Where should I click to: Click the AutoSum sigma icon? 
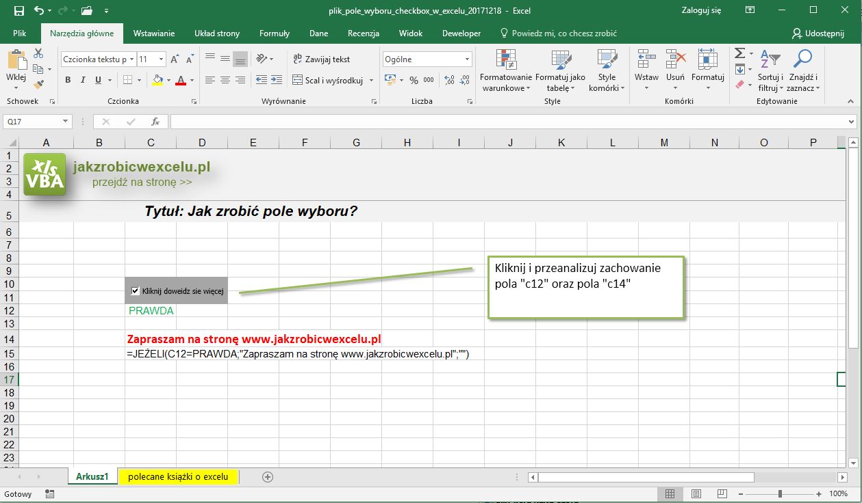point(739,53)
